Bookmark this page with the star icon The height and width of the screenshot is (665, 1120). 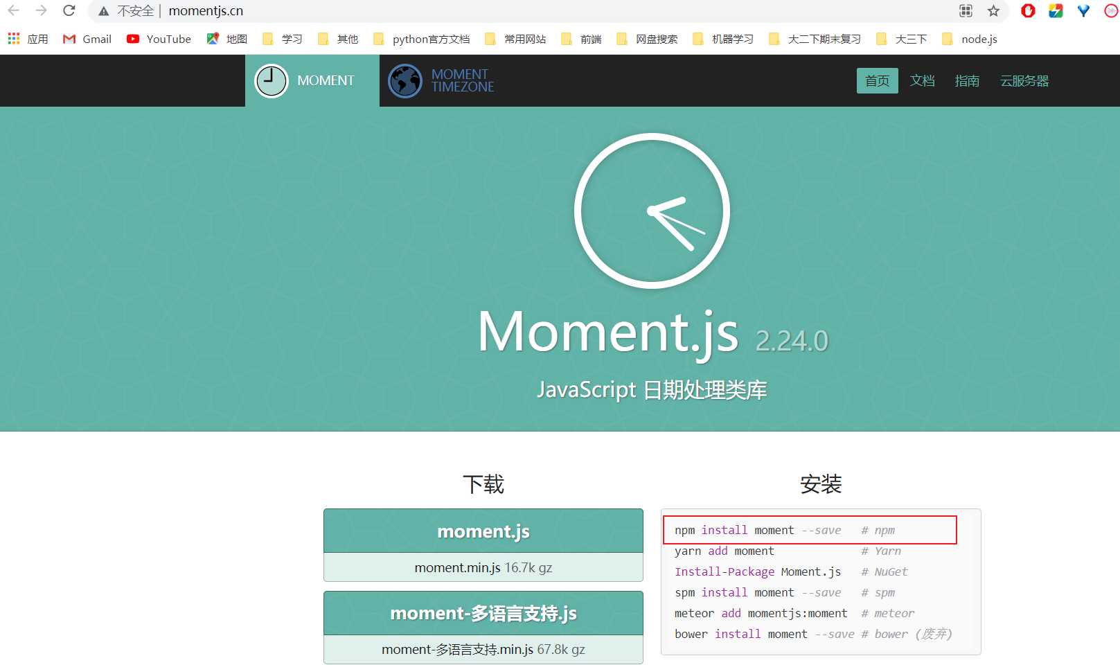coord(993,10)
